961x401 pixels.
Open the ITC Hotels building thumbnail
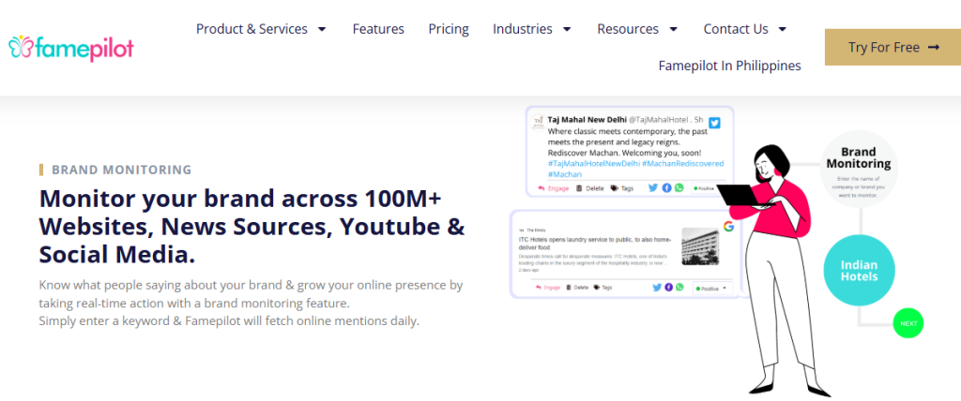click(x=700, y=246)
